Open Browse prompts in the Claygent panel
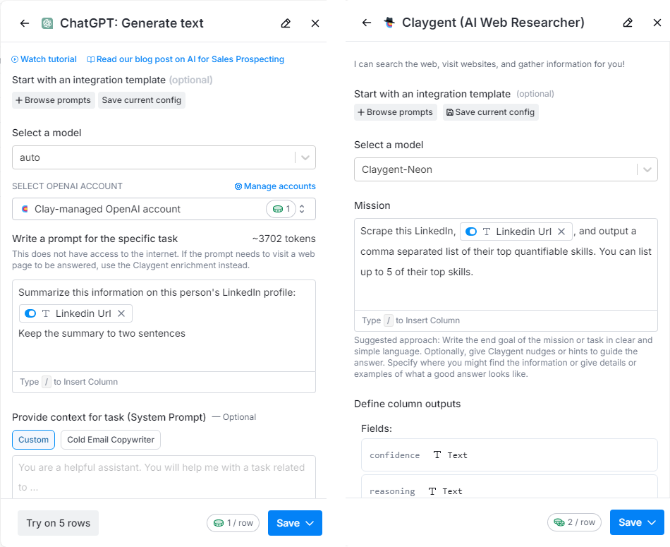670x547 pixels. (x=395, y=112)
